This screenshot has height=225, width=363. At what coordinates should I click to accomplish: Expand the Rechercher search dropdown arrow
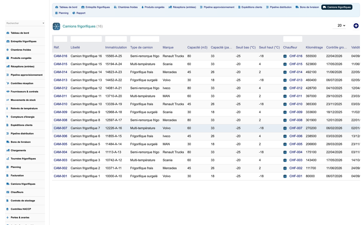[x=43, y=23]
